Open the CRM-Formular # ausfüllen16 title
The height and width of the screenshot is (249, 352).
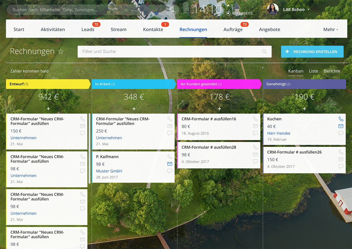coord(209,119)
